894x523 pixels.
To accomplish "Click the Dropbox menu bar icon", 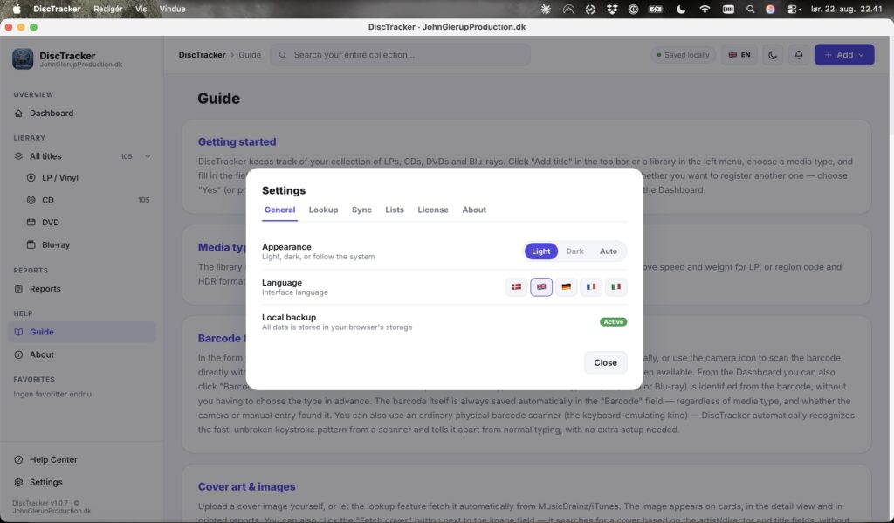I will tap(612, 9).
